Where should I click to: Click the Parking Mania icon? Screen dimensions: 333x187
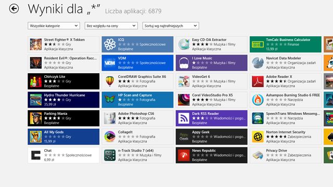pyautogui.click(x=36, y=118)
